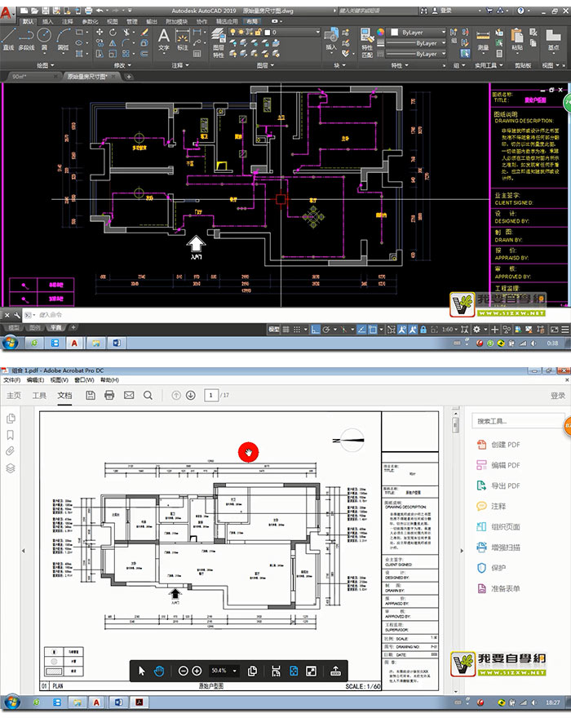Choose the Text (文字) annotation tool
The height and width of the screenshot is (718, 571).
click(x=163, y=39)
